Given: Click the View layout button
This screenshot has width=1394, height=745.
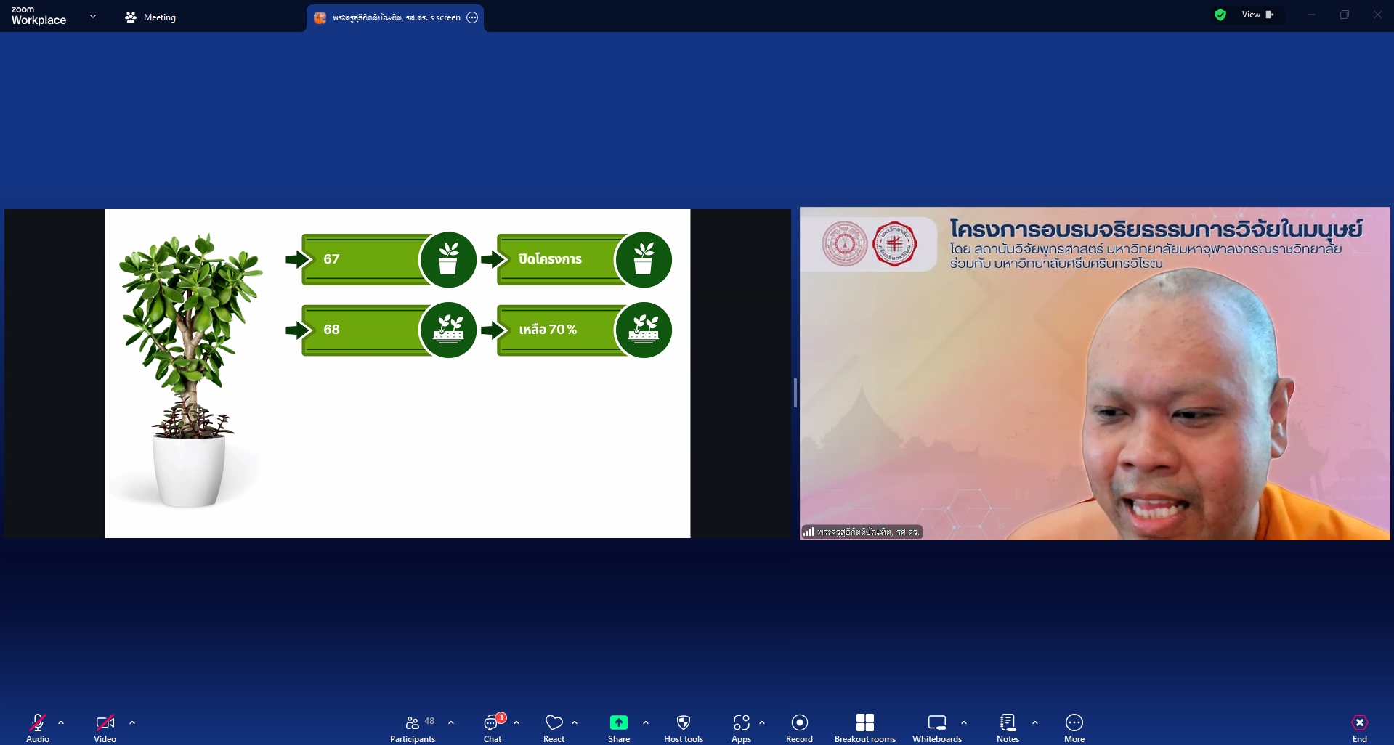Looking at the screenshot, I should click(1257, 15).
